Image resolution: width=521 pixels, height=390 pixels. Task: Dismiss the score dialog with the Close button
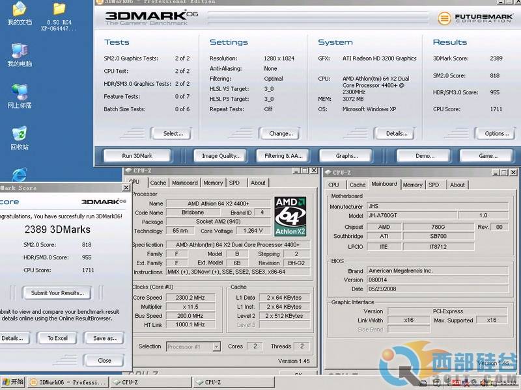(x=104, y=361)
